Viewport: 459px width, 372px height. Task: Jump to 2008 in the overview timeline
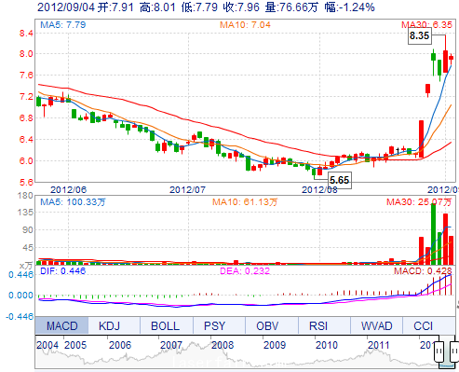click(x=223, y=345)
